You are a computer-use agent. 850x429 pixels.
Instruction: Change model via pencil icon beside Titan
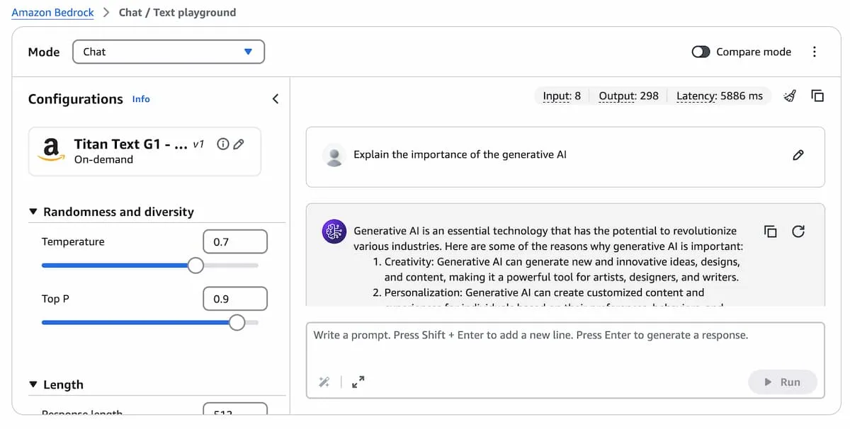239,144
